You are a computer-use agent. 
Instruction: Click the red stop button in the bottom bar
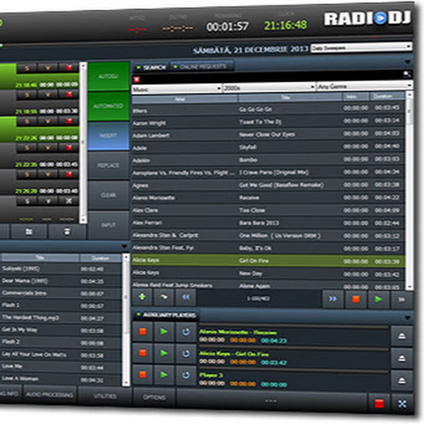pyautogui.click(x=379, y=404)
